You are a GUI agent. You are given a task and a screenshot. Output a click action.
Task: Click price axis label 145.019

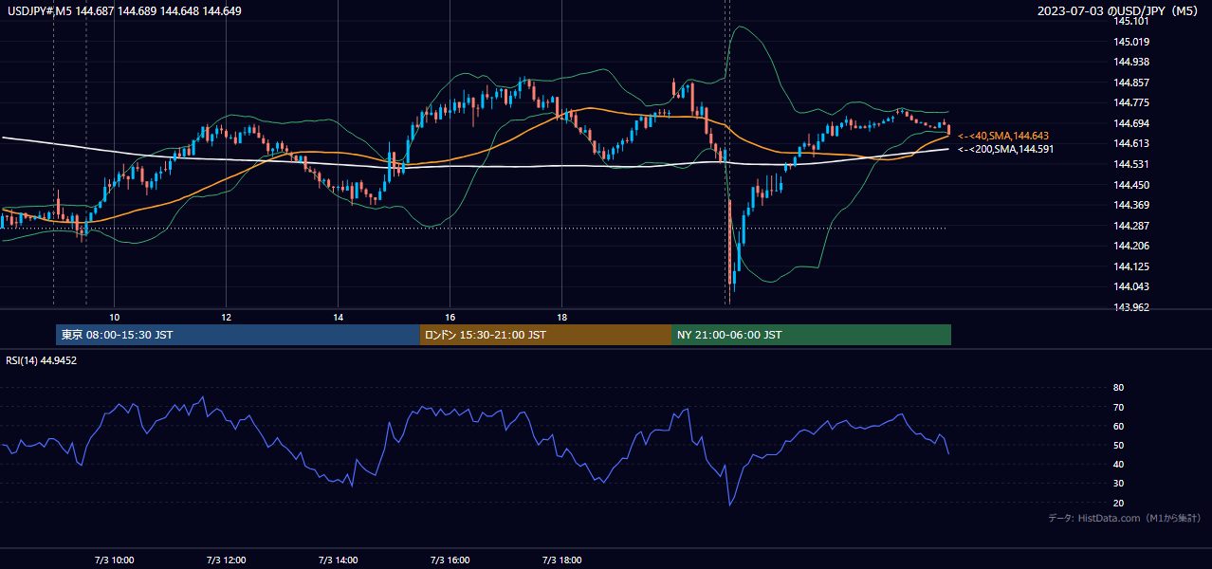click(1131, 42)
